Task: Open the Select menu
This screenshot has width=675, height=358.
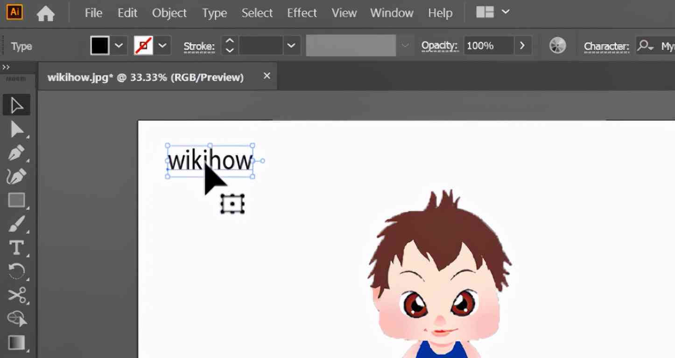Action: [257, 13]
